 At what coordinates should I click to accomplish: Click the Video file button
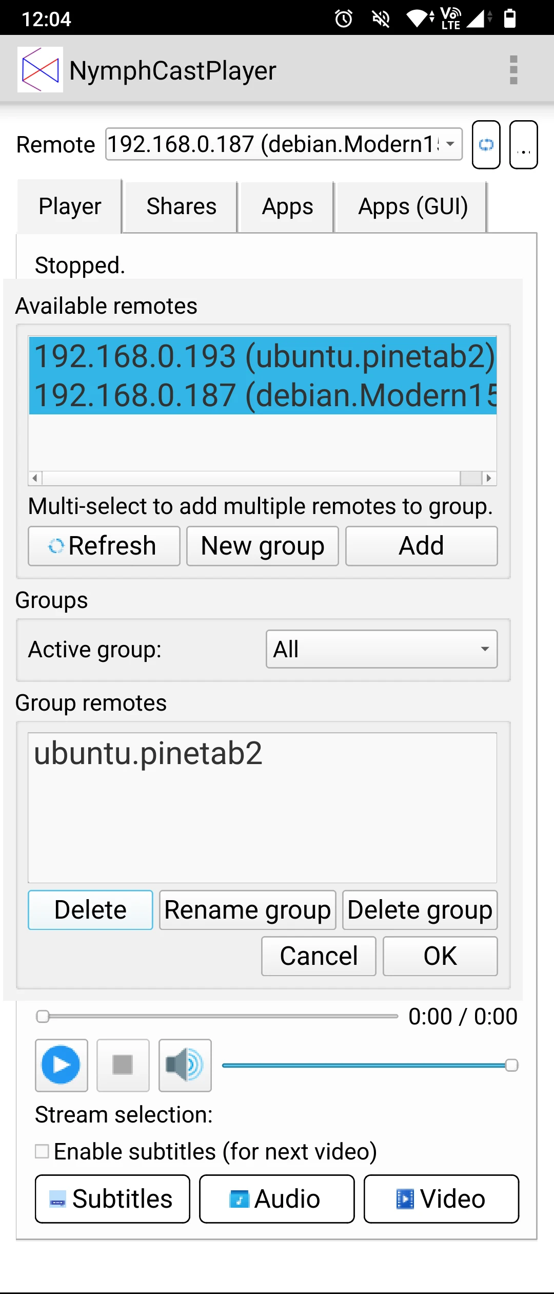(441, 1198)
